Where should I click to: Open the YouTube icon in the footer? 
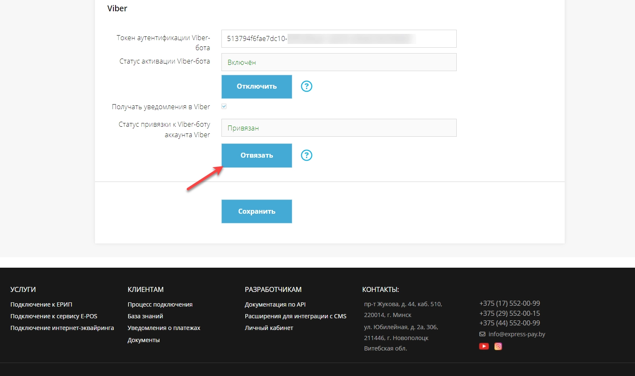click(x=484, y=346)
